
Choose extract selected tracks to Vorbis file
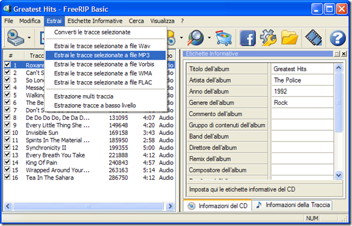point(105,64)
